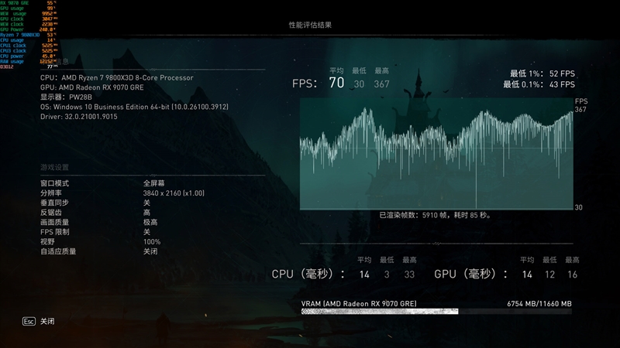Click the AMD Ryzen 7 9800X3D CPU line
This screenshot has width=620, height=348.
coord(116,77)
